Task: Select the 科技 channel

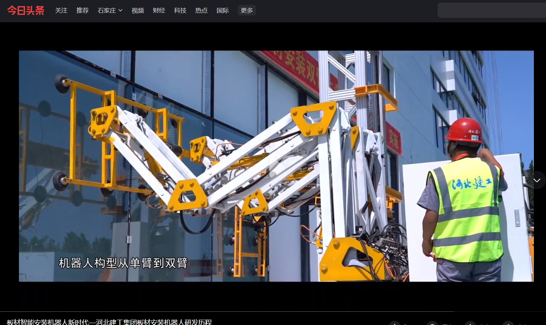Action: pos(180,11)
